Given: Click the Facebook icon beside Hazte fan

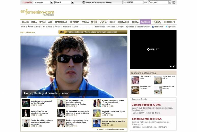Looking at the screenshot, I should click(x=153, y=27).
